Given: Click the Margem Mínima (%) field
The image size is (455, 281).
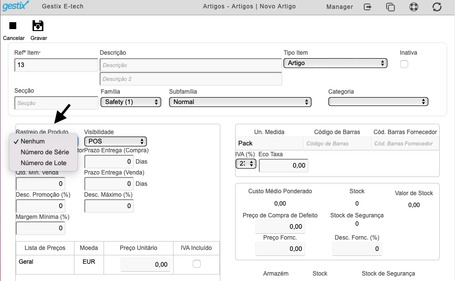Looking at the screenshot, I should (x=40, y=228).
